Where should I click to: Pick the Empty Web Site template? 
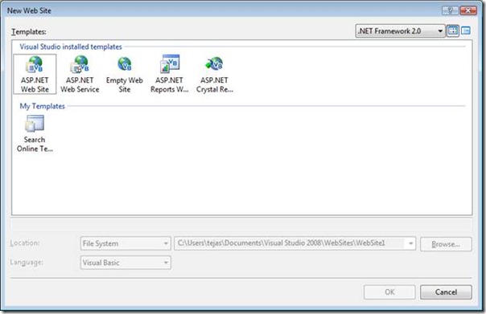124,74
